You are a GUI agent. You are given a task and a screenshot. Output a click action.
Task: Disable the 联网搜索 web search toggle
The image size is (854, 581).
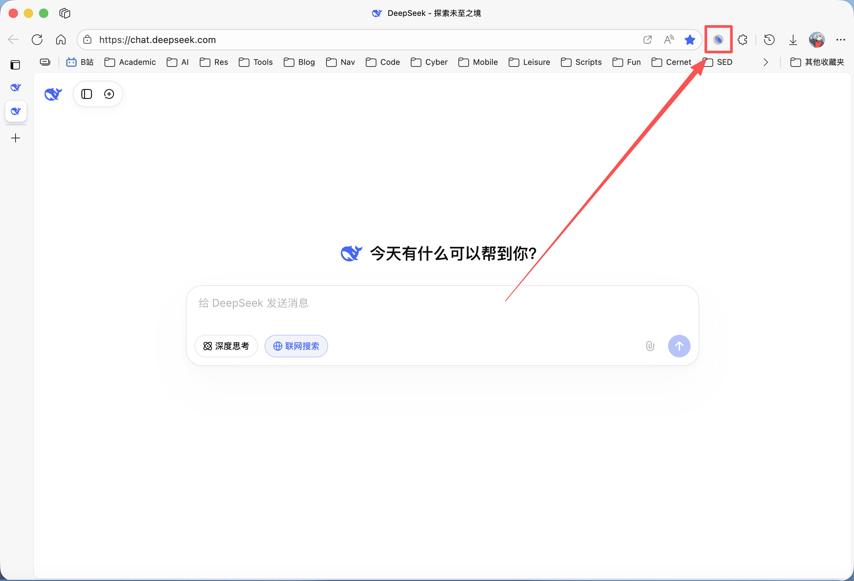click(296, 346)
